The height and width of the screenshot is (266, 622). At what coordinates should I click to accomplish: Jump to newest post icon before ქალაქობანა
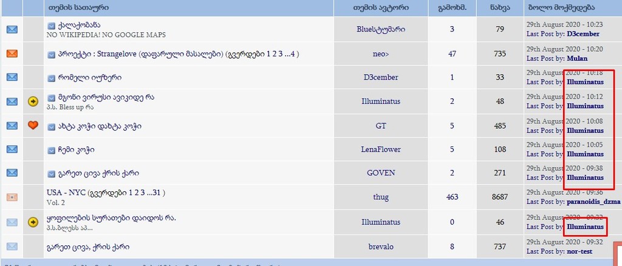(51, 26)
